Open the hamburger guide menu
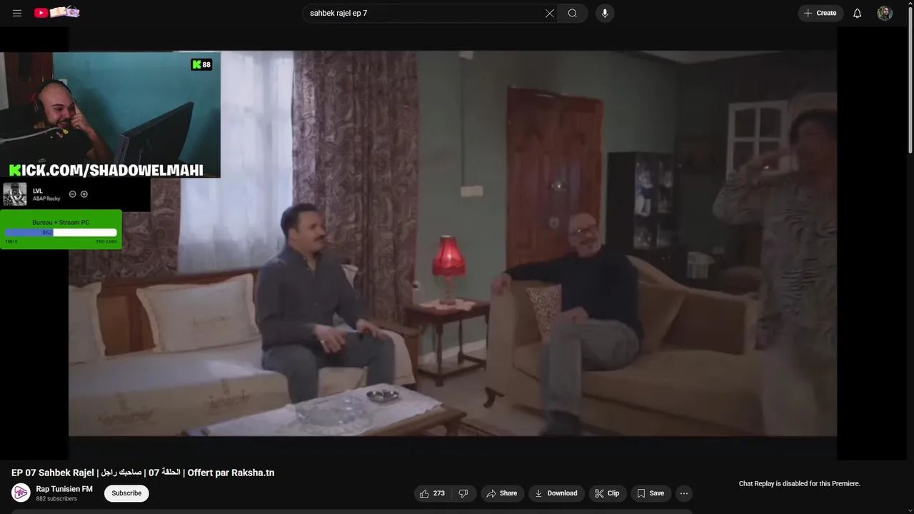Screen dimensions: 914x514 [17, 13]
